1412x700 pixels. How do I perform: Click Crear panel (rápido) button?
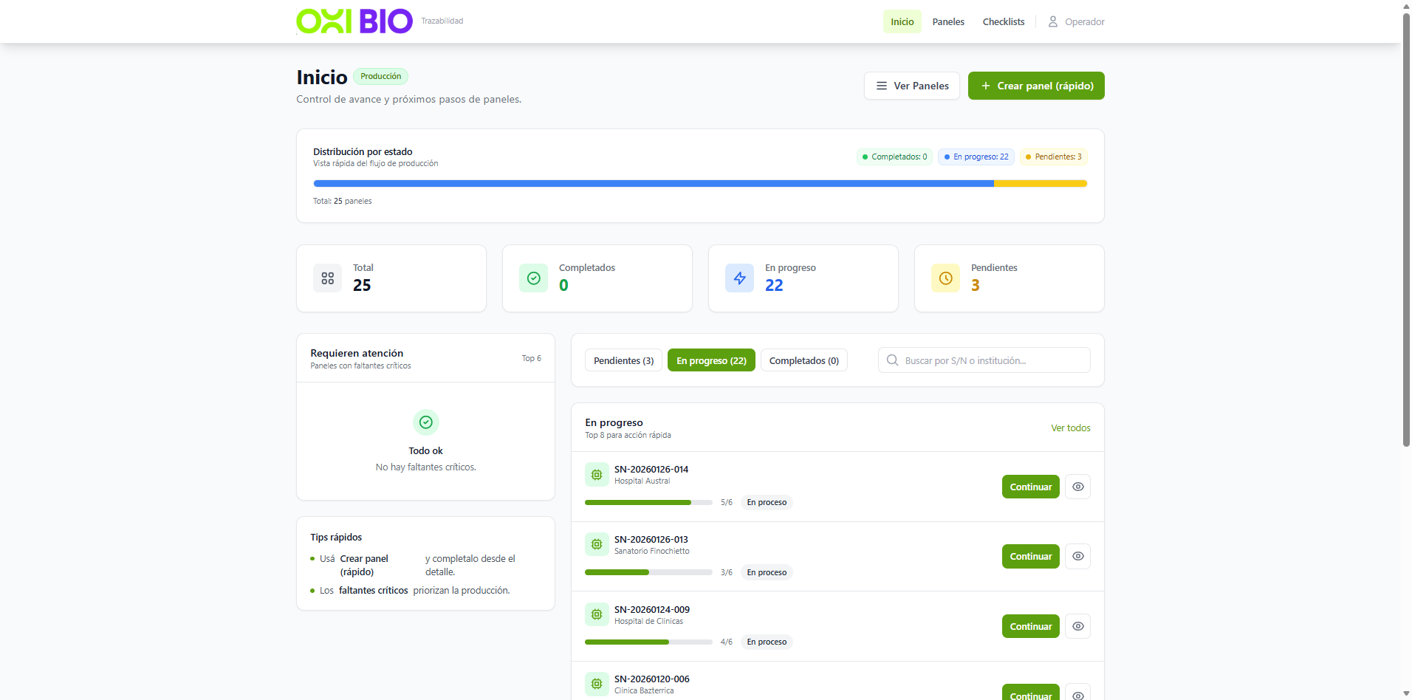(1036, 86)
